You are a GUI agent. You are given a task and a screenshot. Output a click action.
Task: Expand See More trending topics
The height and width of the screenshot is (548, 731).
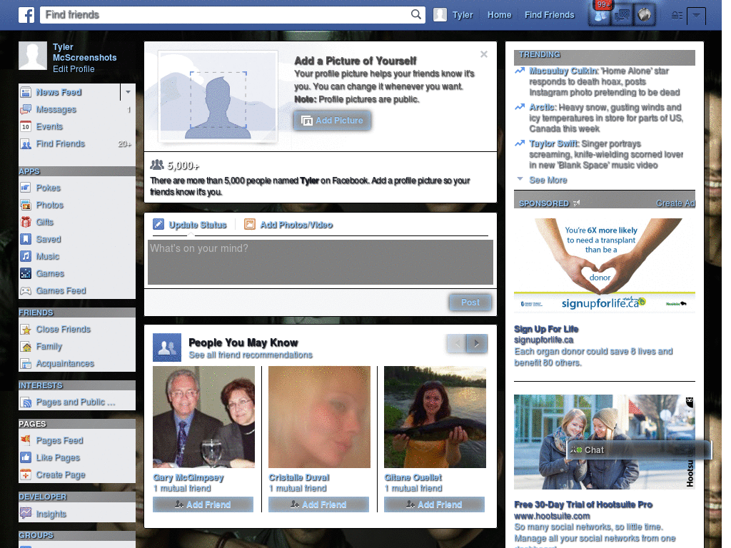pyautogui.click(x=548, y=180)
